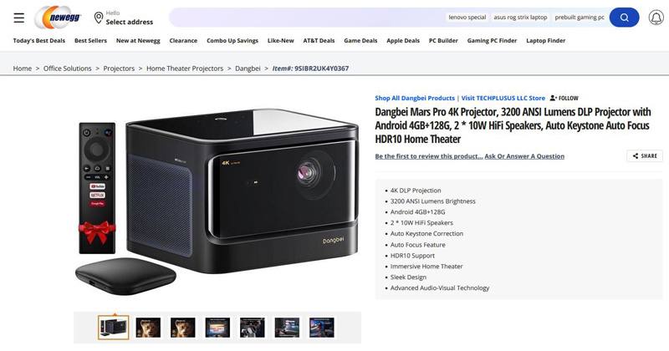
Task: Click the Newegg logo
Action: tap(59, 18)
